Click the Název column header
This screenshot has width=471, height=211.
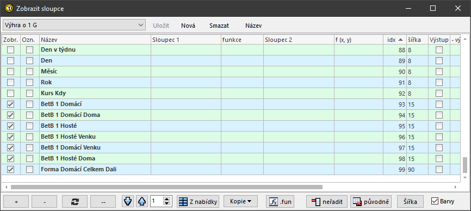pos(95,40)
